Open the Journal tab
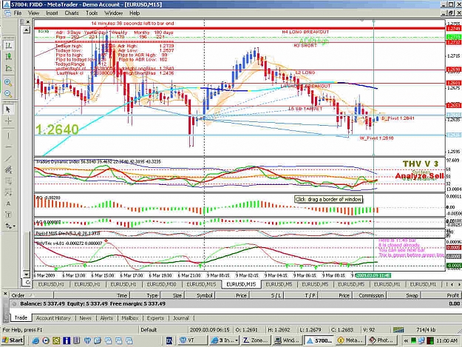 [x=180, y=318]
